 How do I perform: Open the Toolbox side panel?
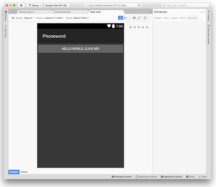click(x=208, y=15)
